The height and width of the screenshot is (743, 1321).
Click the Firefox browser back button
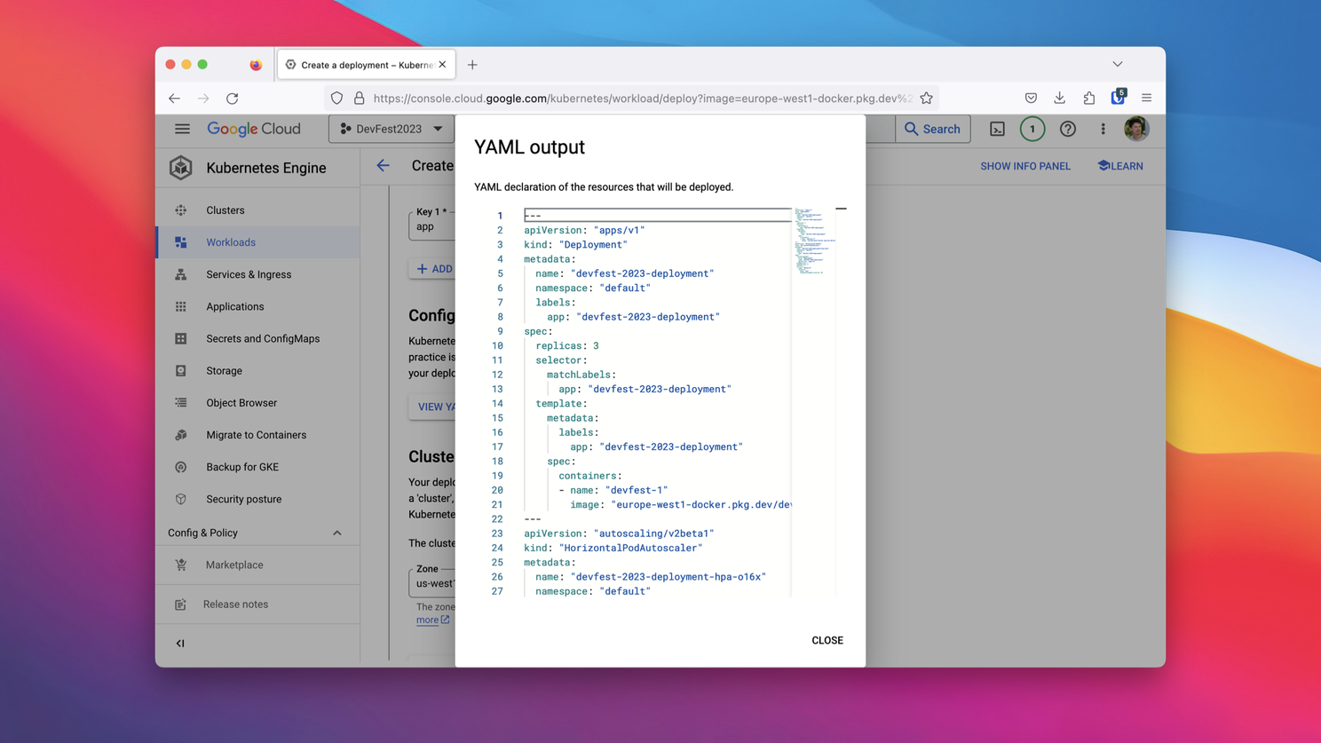(174, 99)
